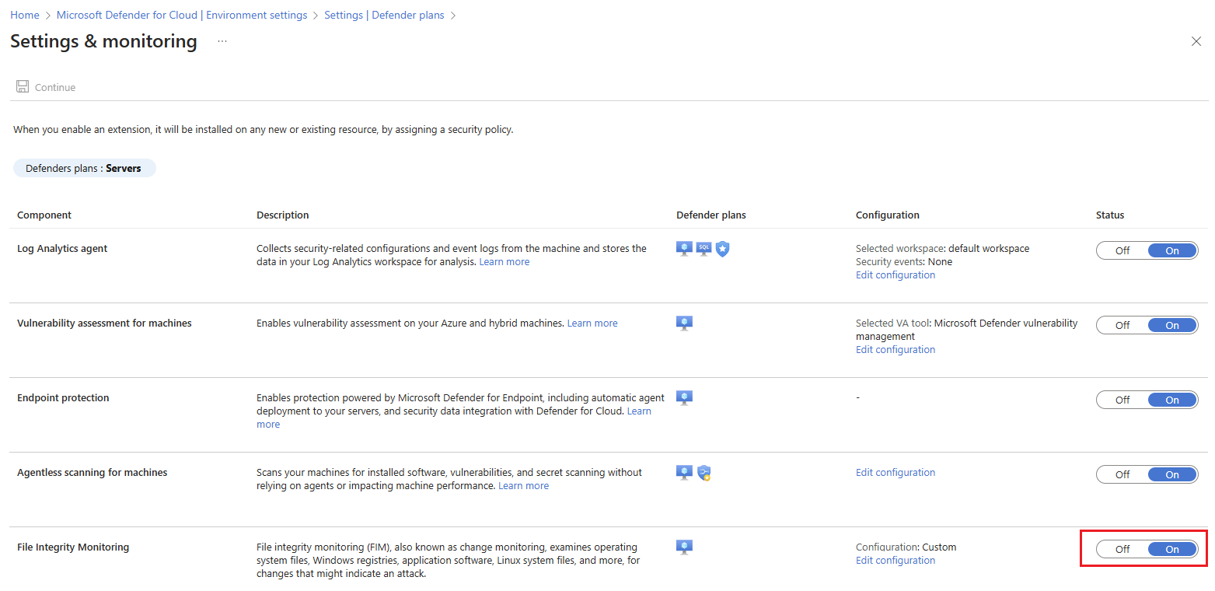Go to Home in the breadcrumb
This screenshot has height=591, width=1215.
25,16
